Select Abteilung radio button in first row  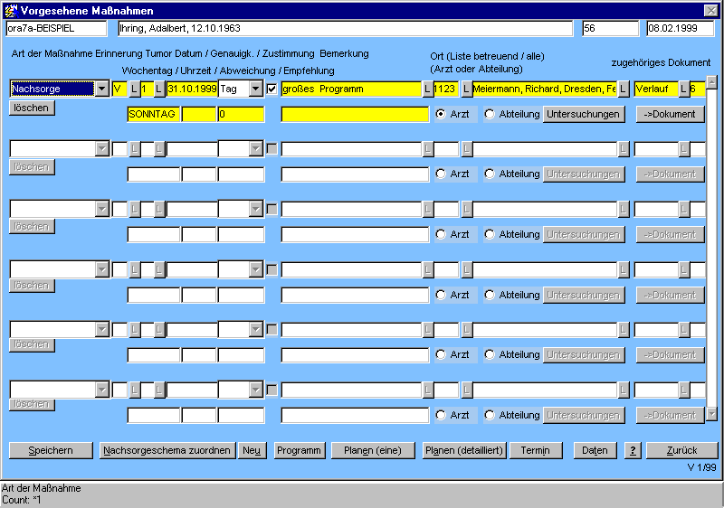click(490, 114)
